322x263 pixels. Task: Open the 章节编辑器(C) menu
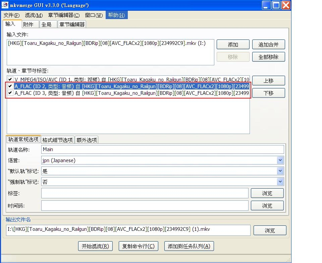tap(64, 15)
